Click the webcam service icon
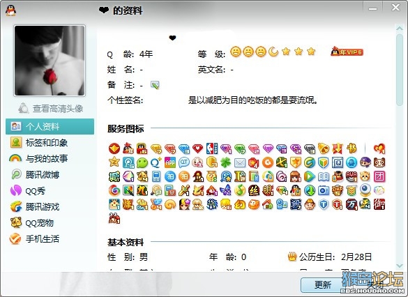The width and height of the screenshot is (408, 297). pos(365,190)
